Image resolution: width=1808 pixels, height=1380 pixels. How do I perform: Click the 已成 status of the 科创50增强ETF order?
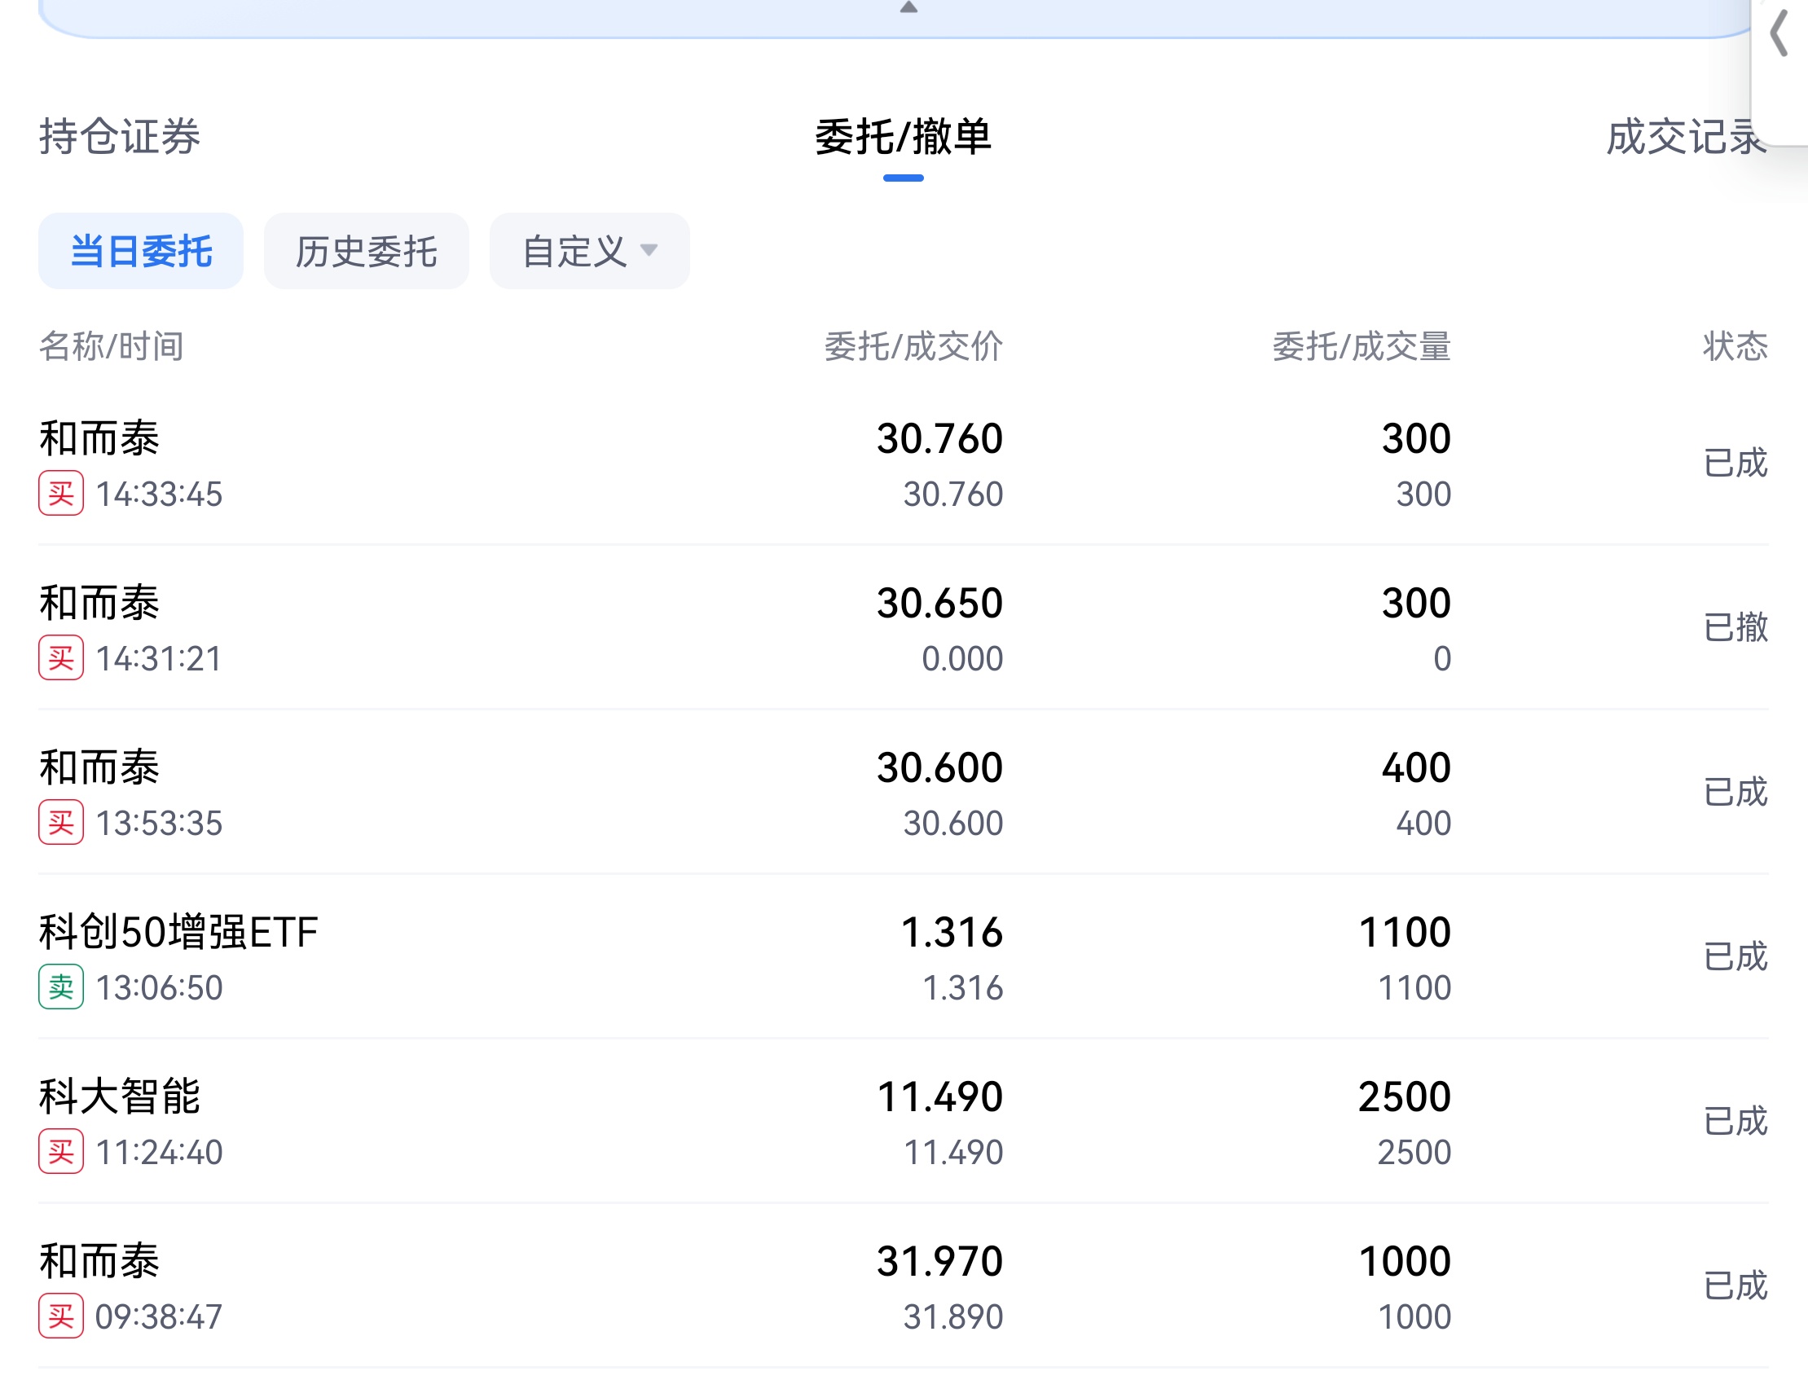pos(1735,957)
